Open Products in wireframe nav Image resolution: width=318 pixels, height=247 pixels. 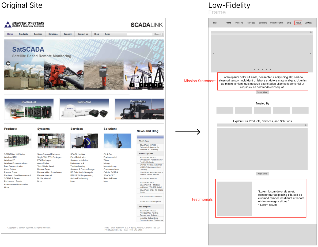pyautogui.click(x=239, y=23)
